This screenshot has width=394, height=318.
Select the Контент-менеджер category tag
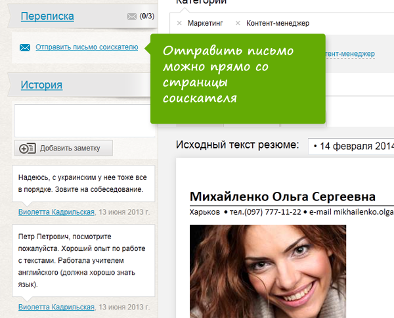click(x=277, y=23)
